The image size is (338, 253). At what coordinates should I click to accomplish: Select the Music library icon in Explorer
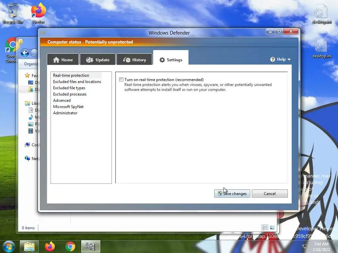pos(31,117)
